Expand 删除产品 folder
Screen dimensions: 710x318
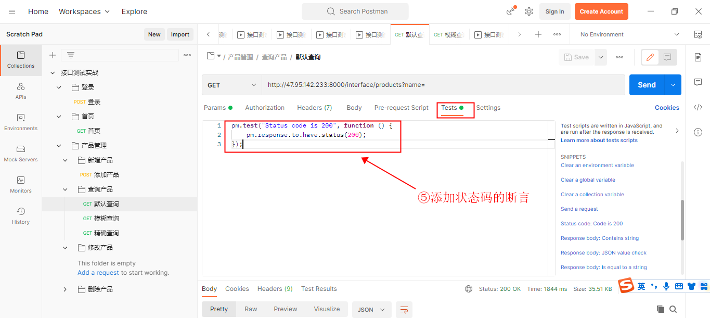65,289
